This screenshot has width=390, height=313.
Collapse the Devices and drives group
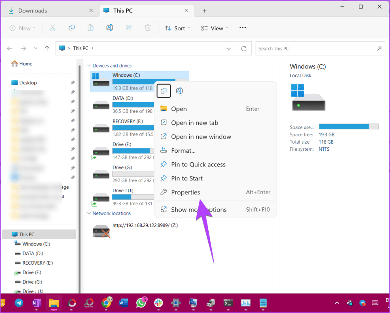click(x=89, y=66)
